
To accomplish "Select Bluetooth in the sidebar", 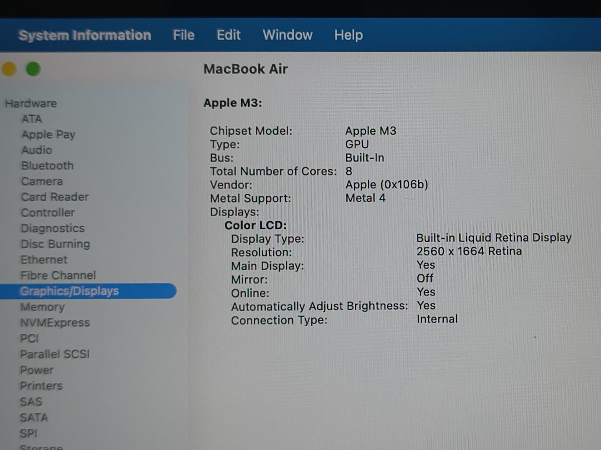I will coord(47,166).
